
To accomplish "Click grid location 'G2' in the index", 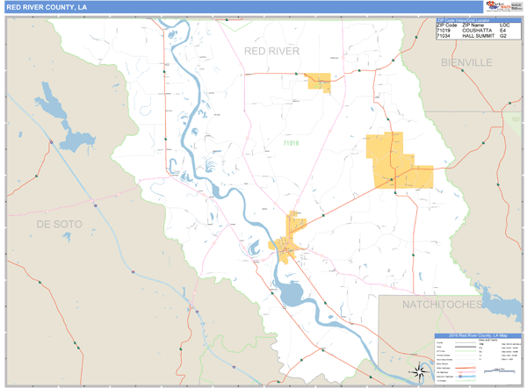I will (503, 36).
